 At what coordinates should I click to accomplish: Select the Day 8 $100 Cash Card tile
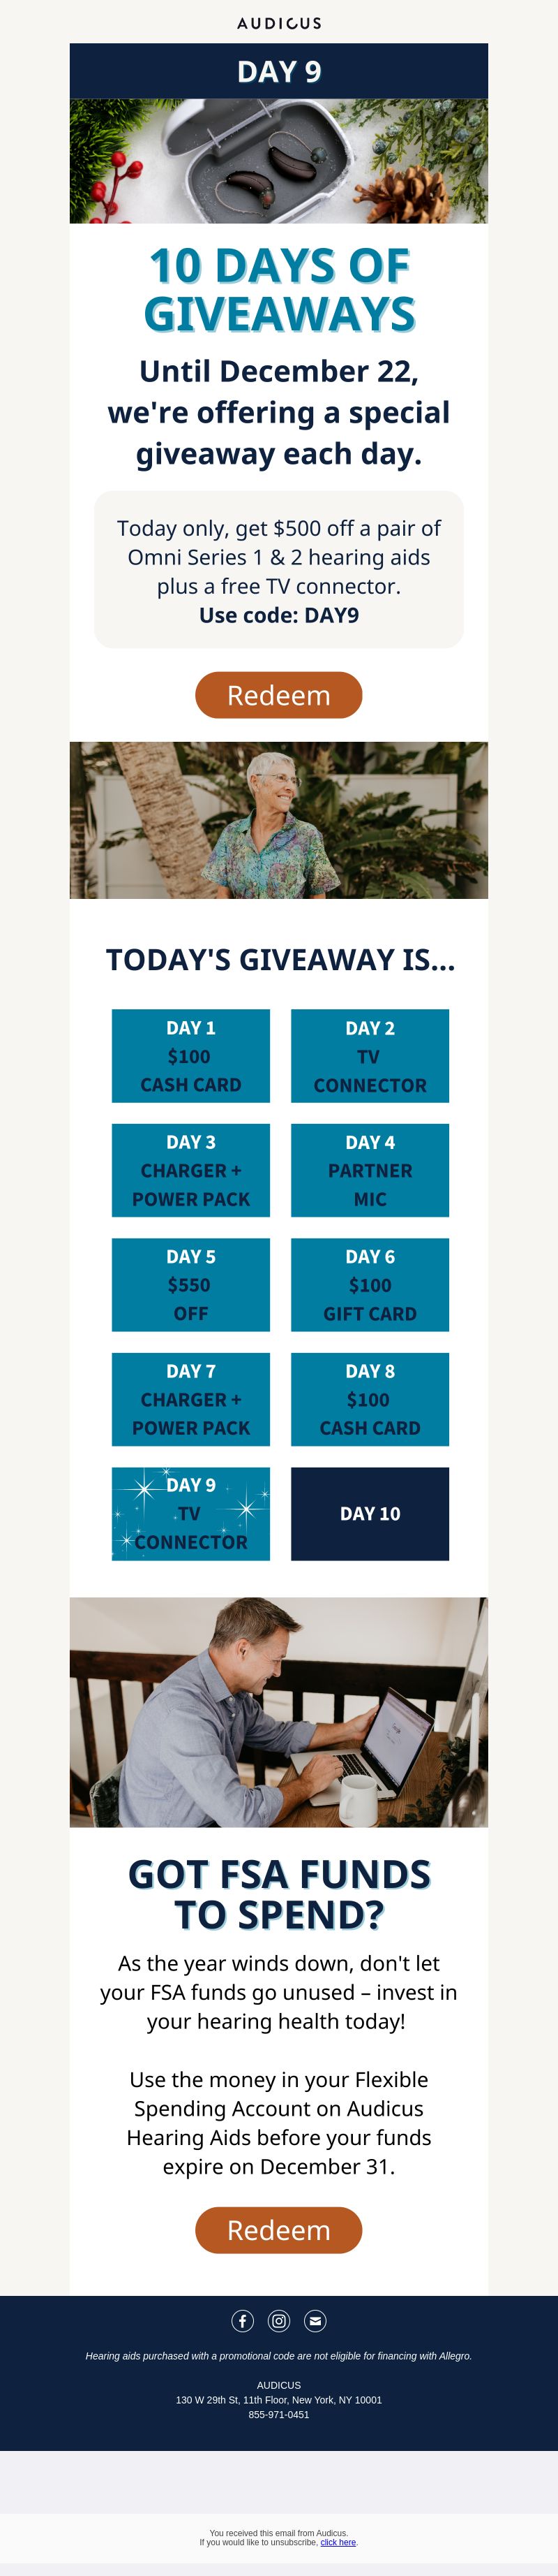click(x=370, y=1399)
